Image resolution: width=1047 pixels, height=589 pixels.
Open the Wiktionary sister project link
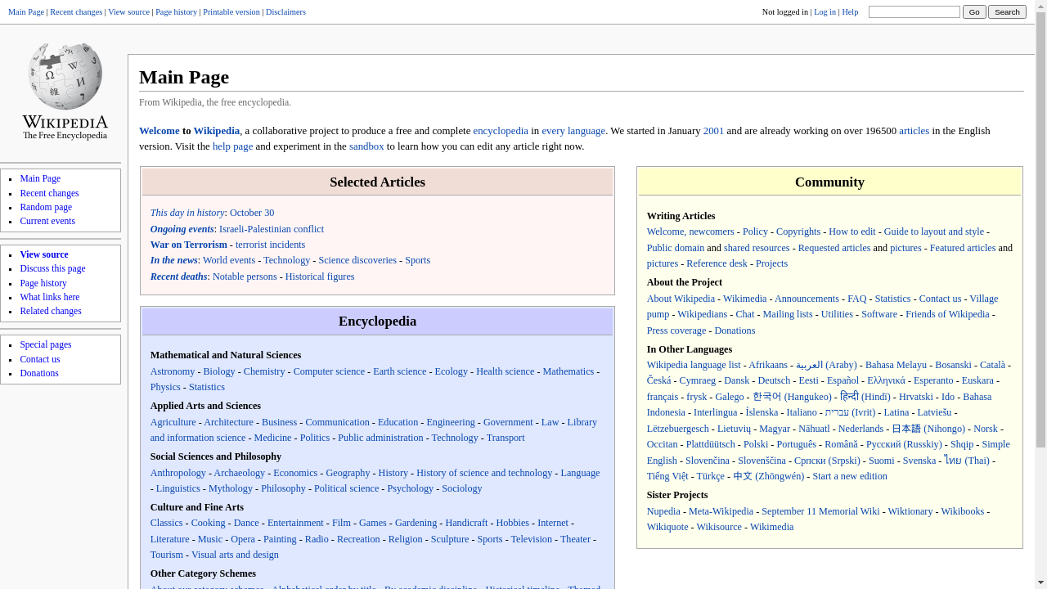[x=910, y=510]
